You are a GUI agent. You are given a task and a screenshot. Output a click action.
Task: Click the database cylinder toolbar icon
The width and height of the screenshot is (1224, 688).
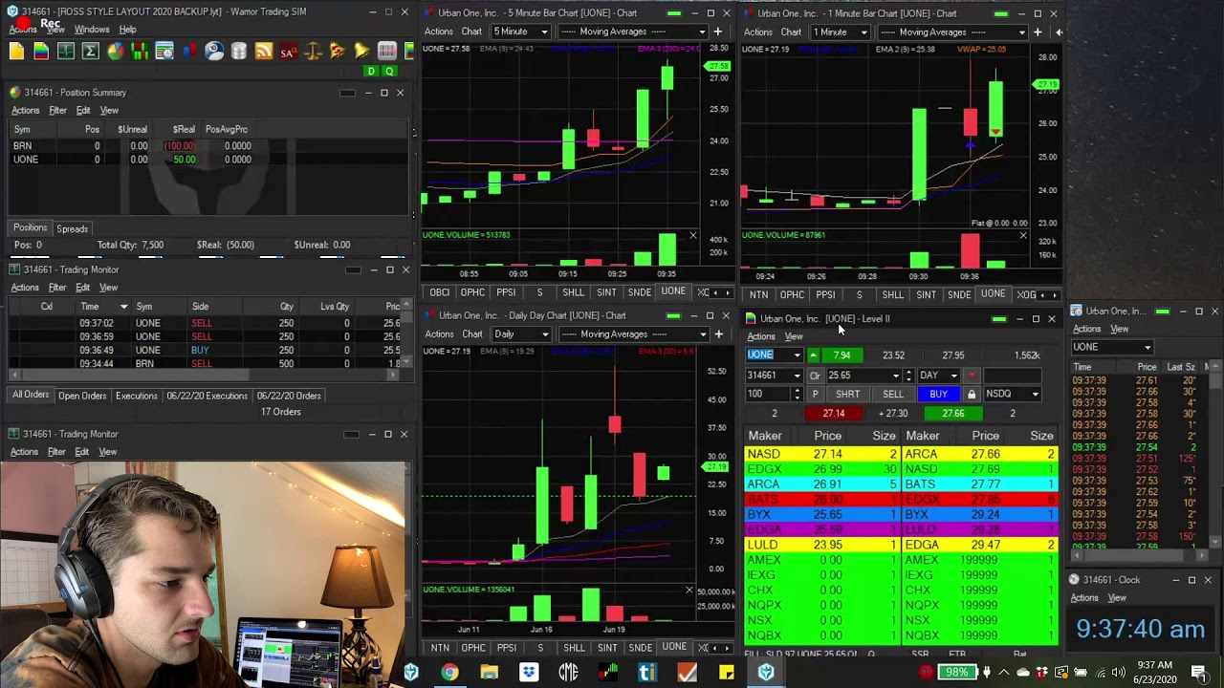tap(239, 52)
